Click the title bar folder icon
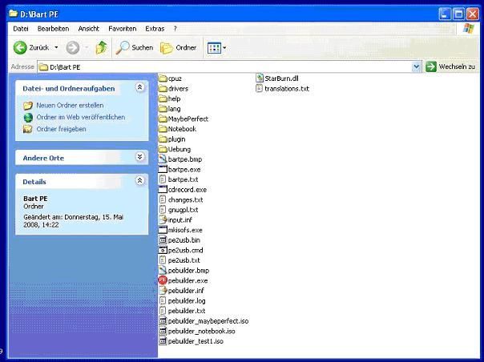This screenshot has width=484, height=362. pos(14,14)
